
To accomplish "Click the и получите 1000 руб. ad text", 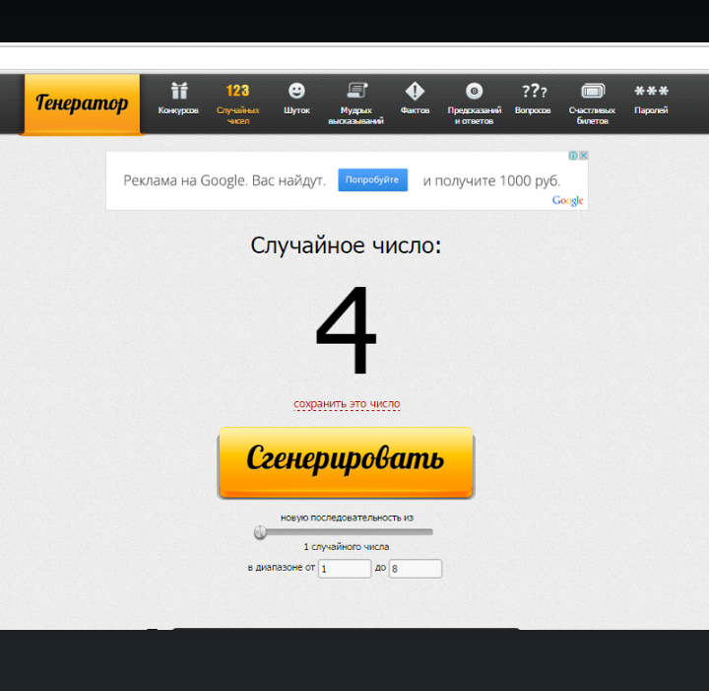I will pyautogui.click(x=491, y=181).
